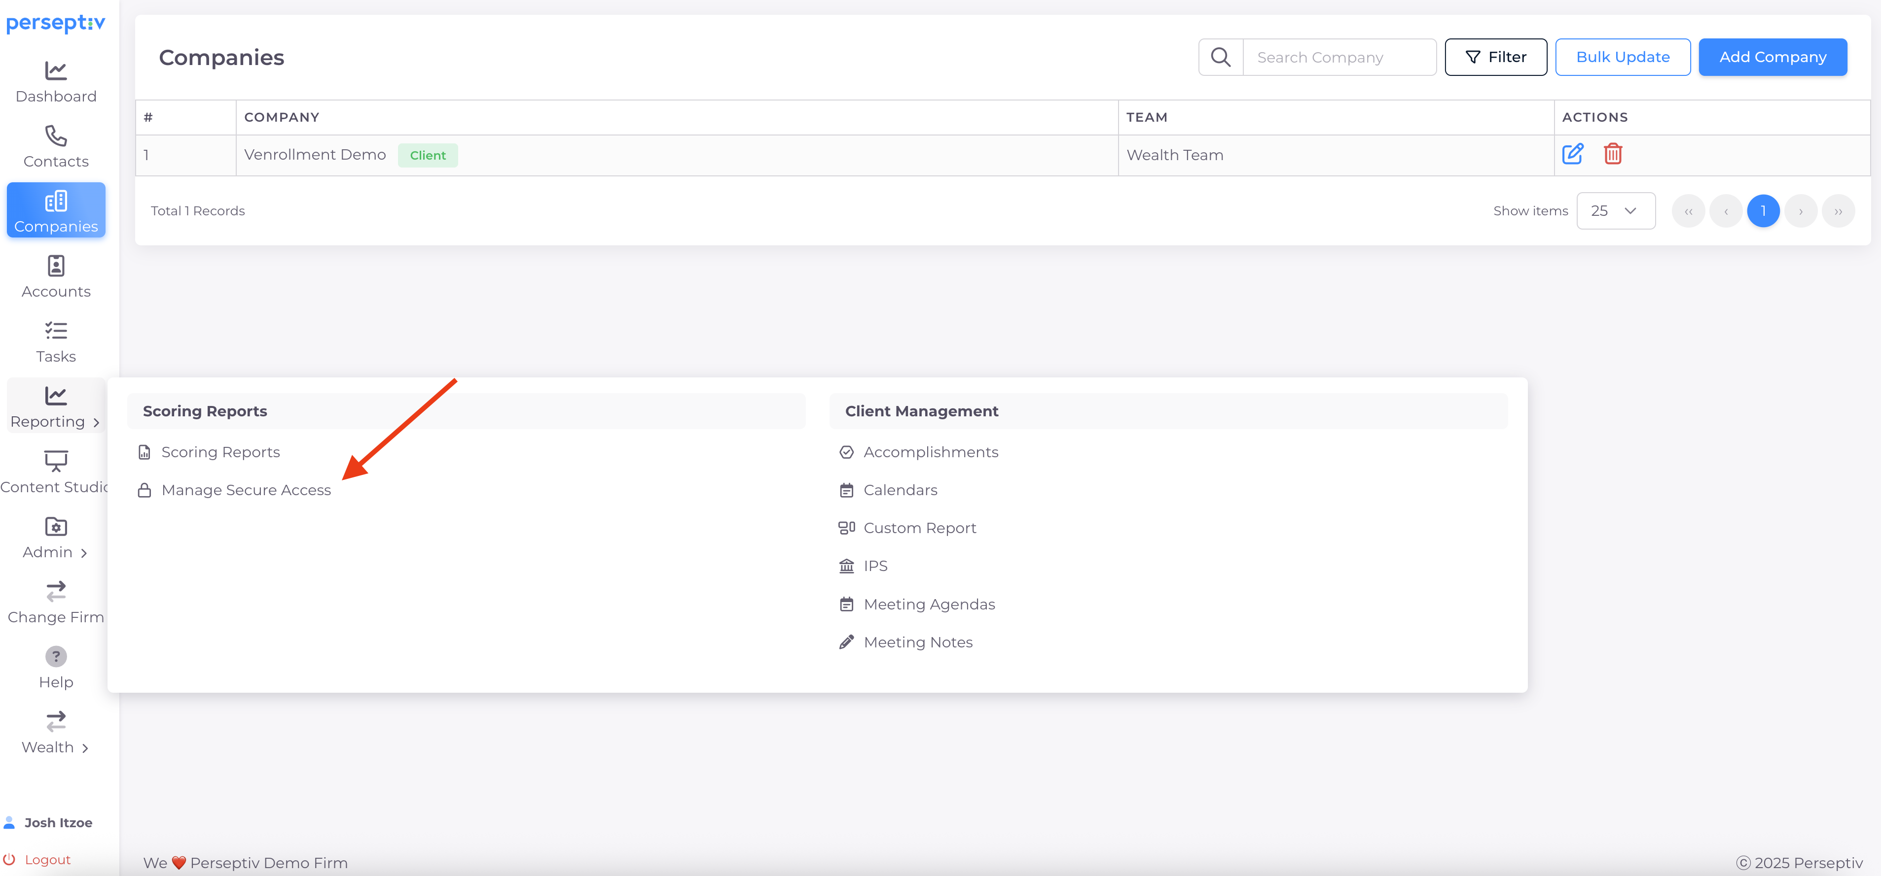Click the edit pencil icon for Venrollment Demo
The width and height of the screenshot is (1881, 876).
pos(1572,154)
